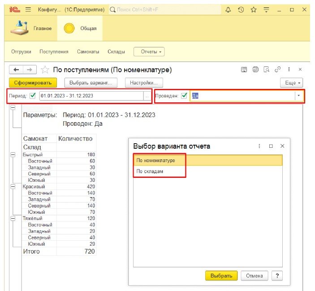
Task: Add report to favorites star
Action: click(45, 70)
